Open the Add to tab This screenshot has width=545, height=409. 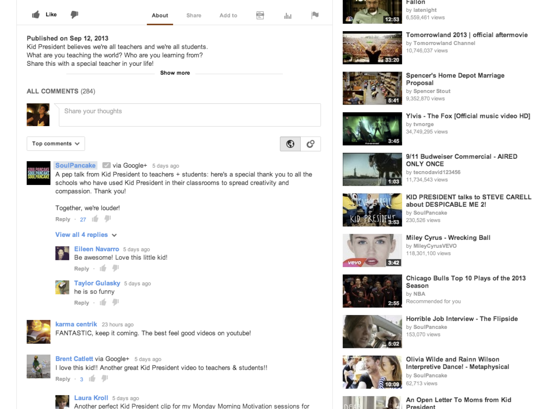click(x=228, y=16)
